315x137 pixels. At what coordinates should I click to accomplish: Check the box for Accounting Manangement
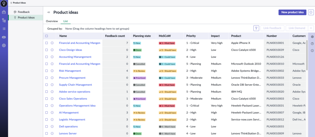[47, 57]
